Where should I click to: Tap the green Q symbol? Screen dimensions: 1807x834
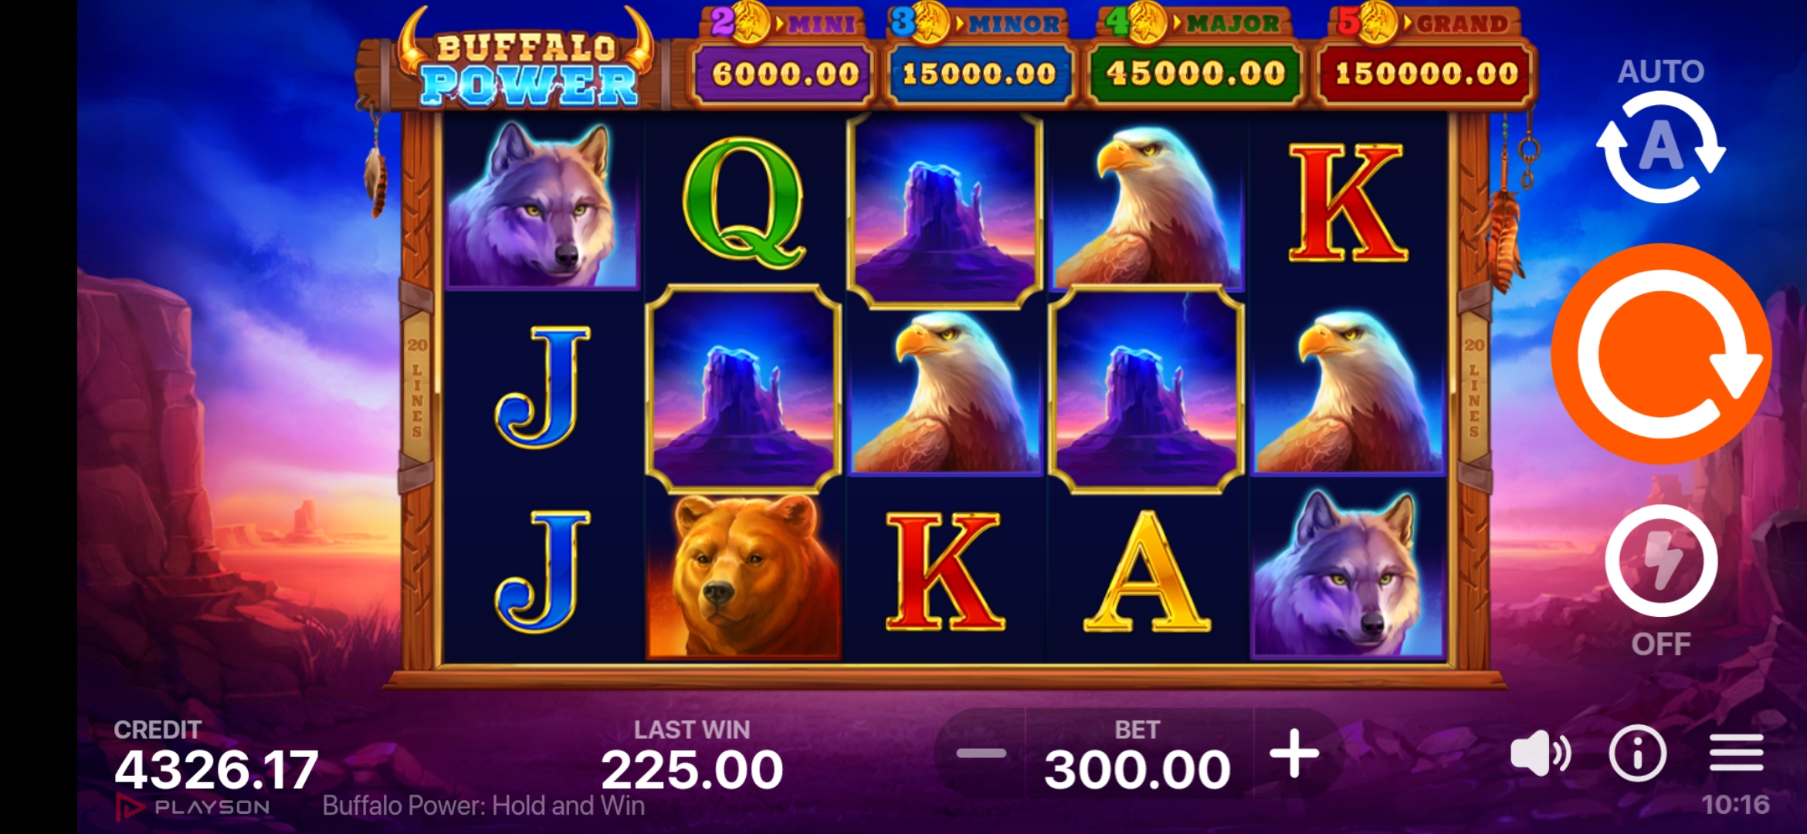[744, 203]
